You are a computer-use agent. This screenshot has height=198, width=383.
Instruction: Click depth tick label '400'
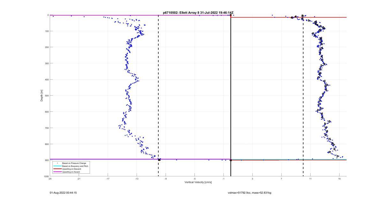47,80
